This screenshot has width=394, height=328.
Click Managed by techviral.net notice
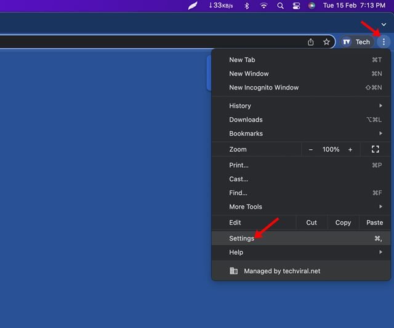pyautogui.click(x=282, y=271)
